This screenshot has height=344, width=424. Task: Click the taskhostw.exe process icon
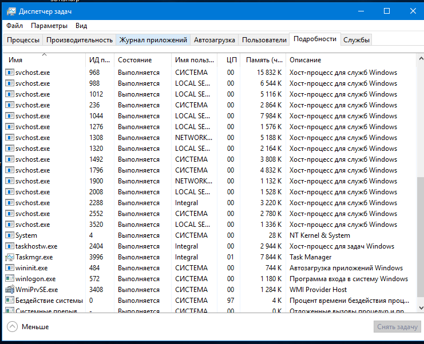click(10, 246)
